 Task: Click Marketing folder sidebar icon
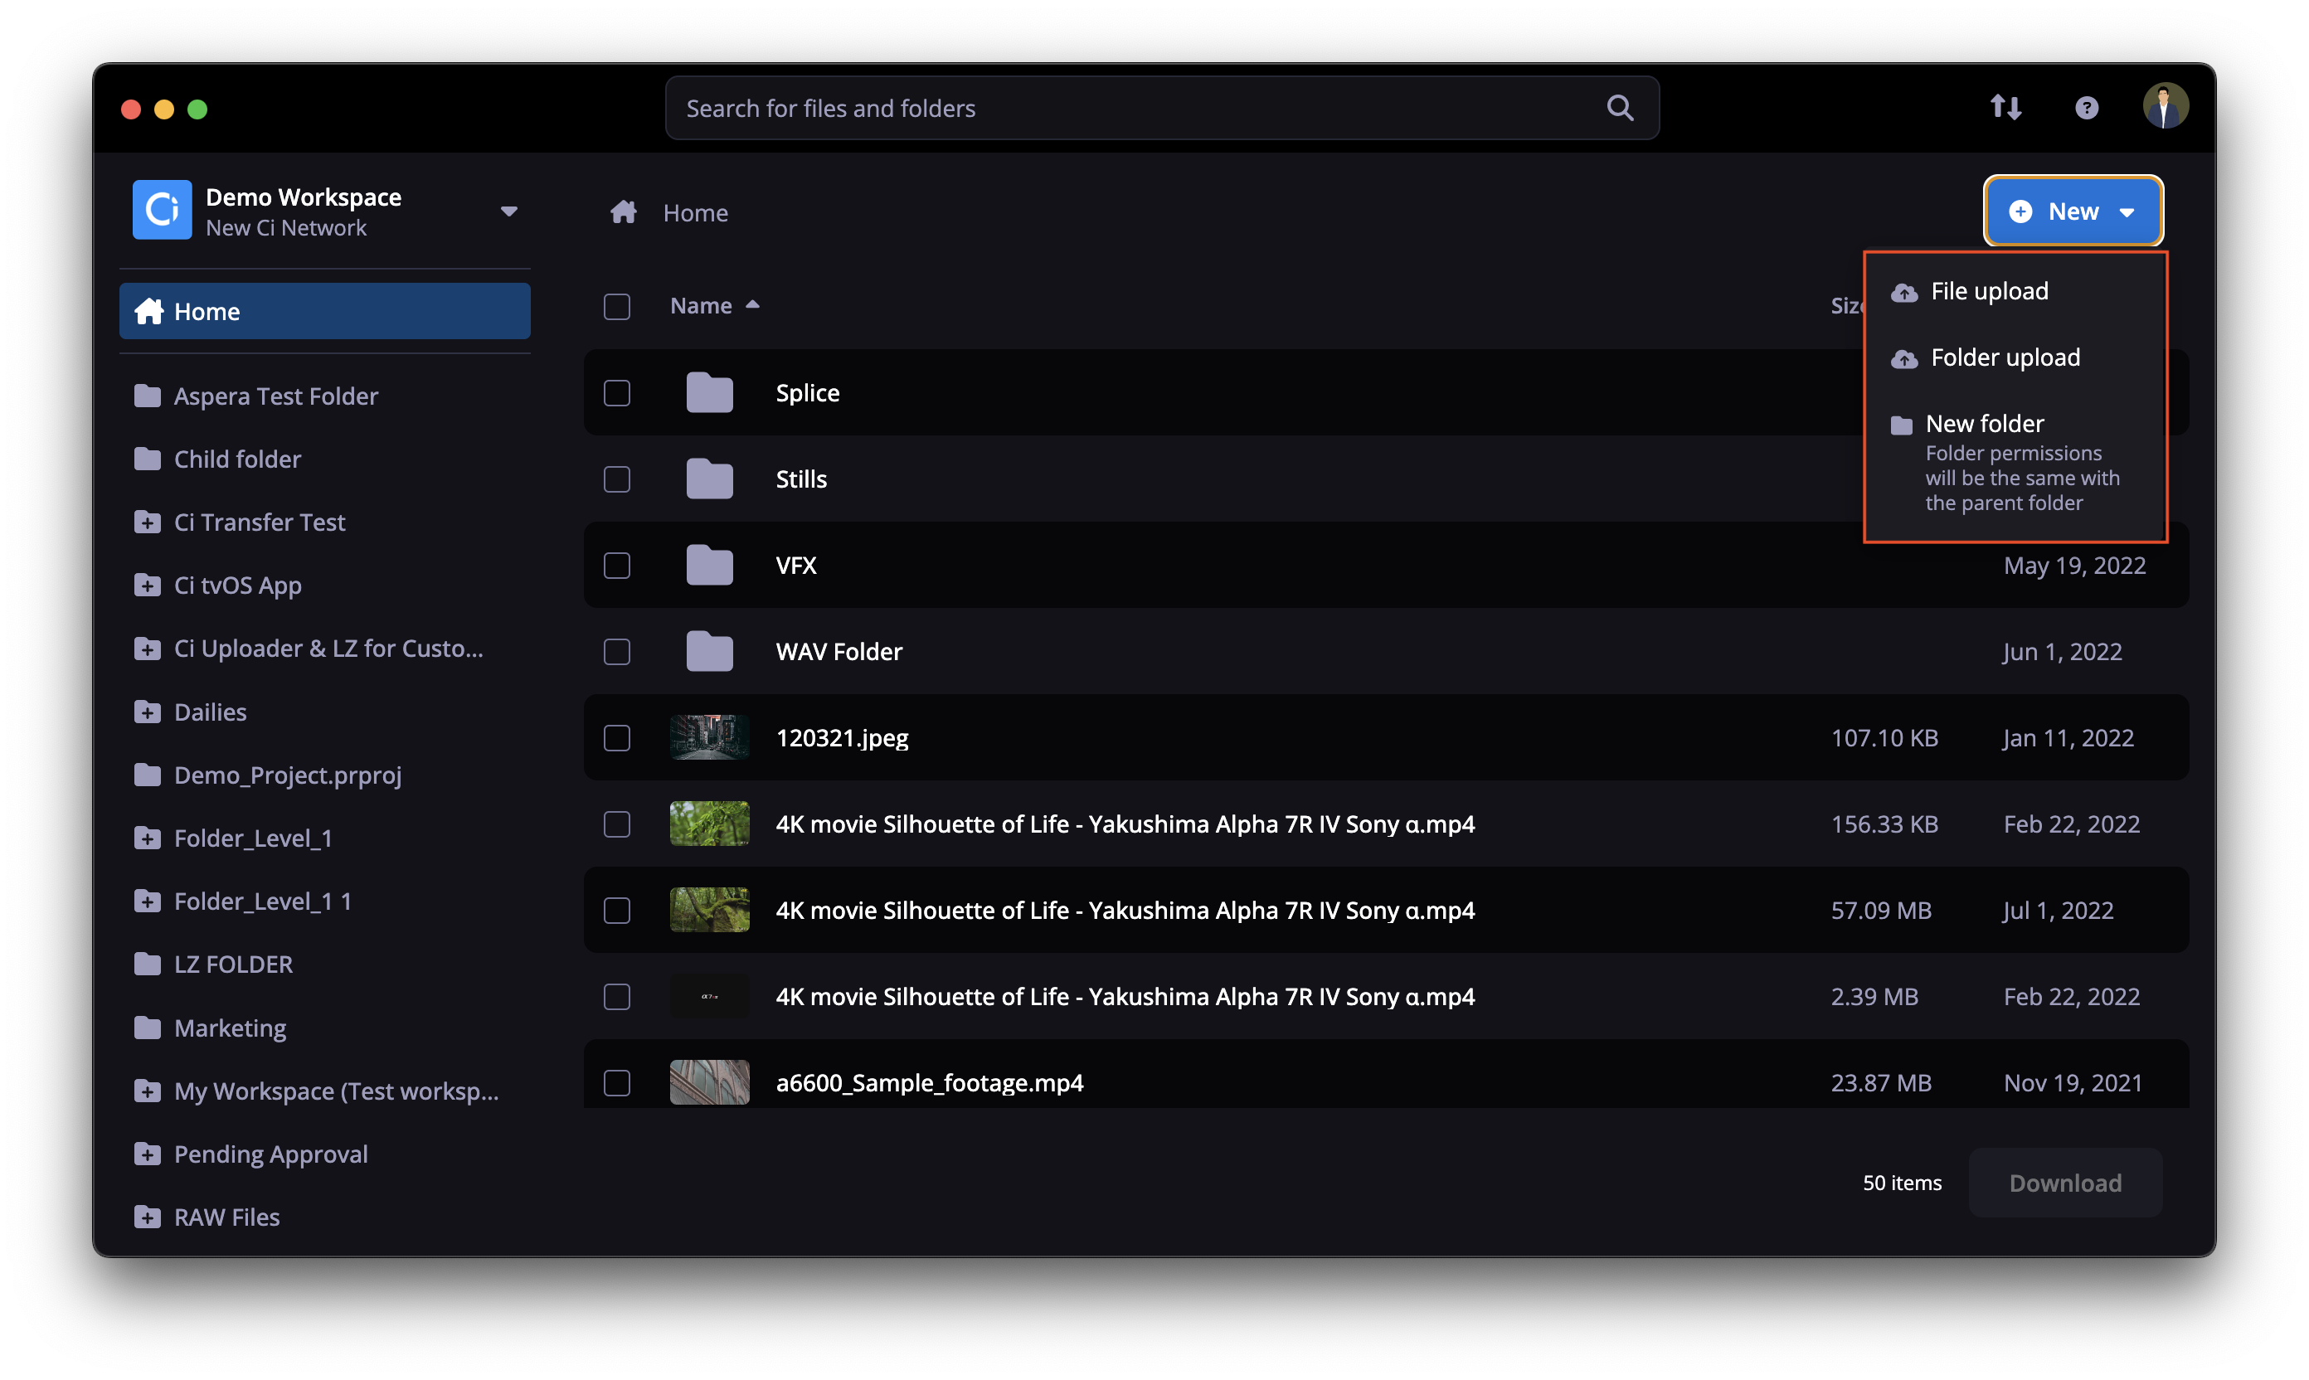tap(147, 1028)
